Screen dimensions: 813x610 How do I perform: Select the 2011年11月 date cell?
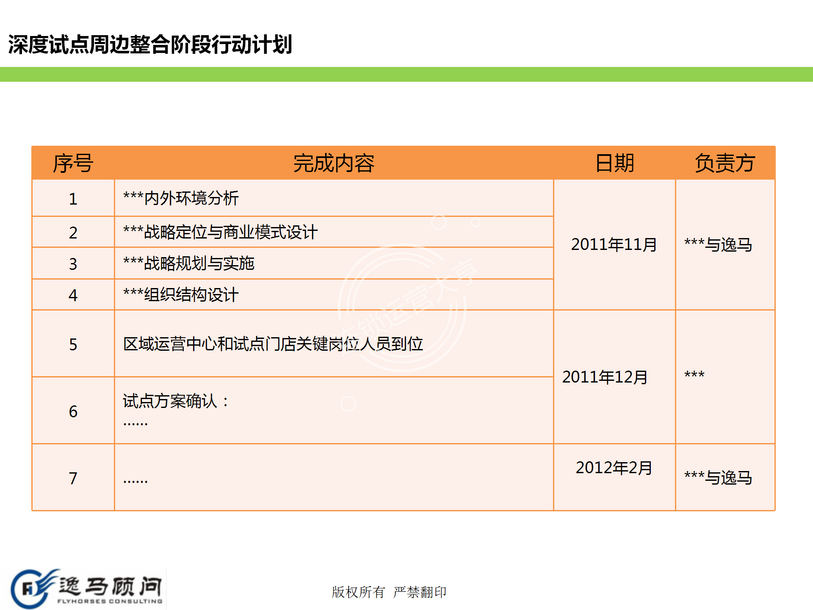614,244
